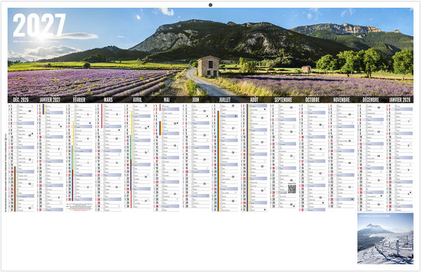The image size is (422, 272).
Task: Select the AVRIL month header
Action: pyautogui.click(x=137, y=100)
